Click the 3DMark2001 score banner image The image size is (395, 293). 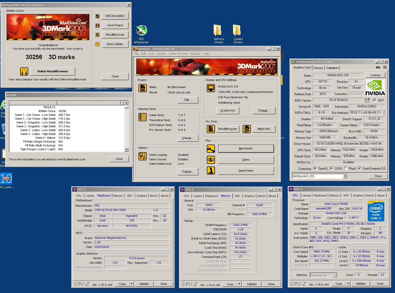point(48,27)
